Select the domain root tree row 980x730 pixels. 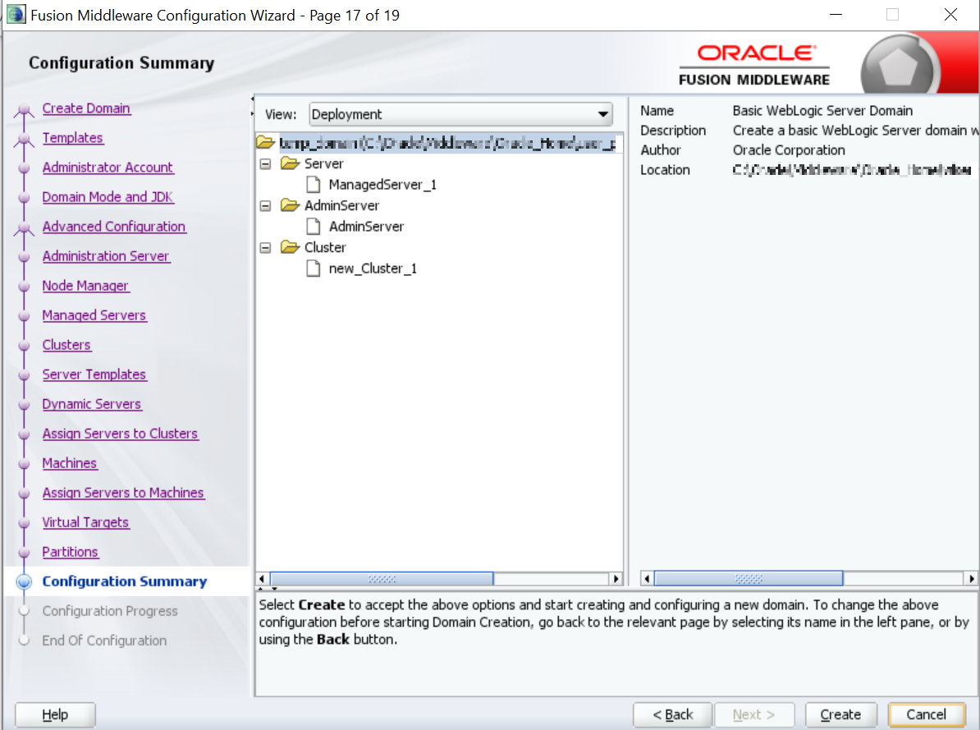point(440,143)
